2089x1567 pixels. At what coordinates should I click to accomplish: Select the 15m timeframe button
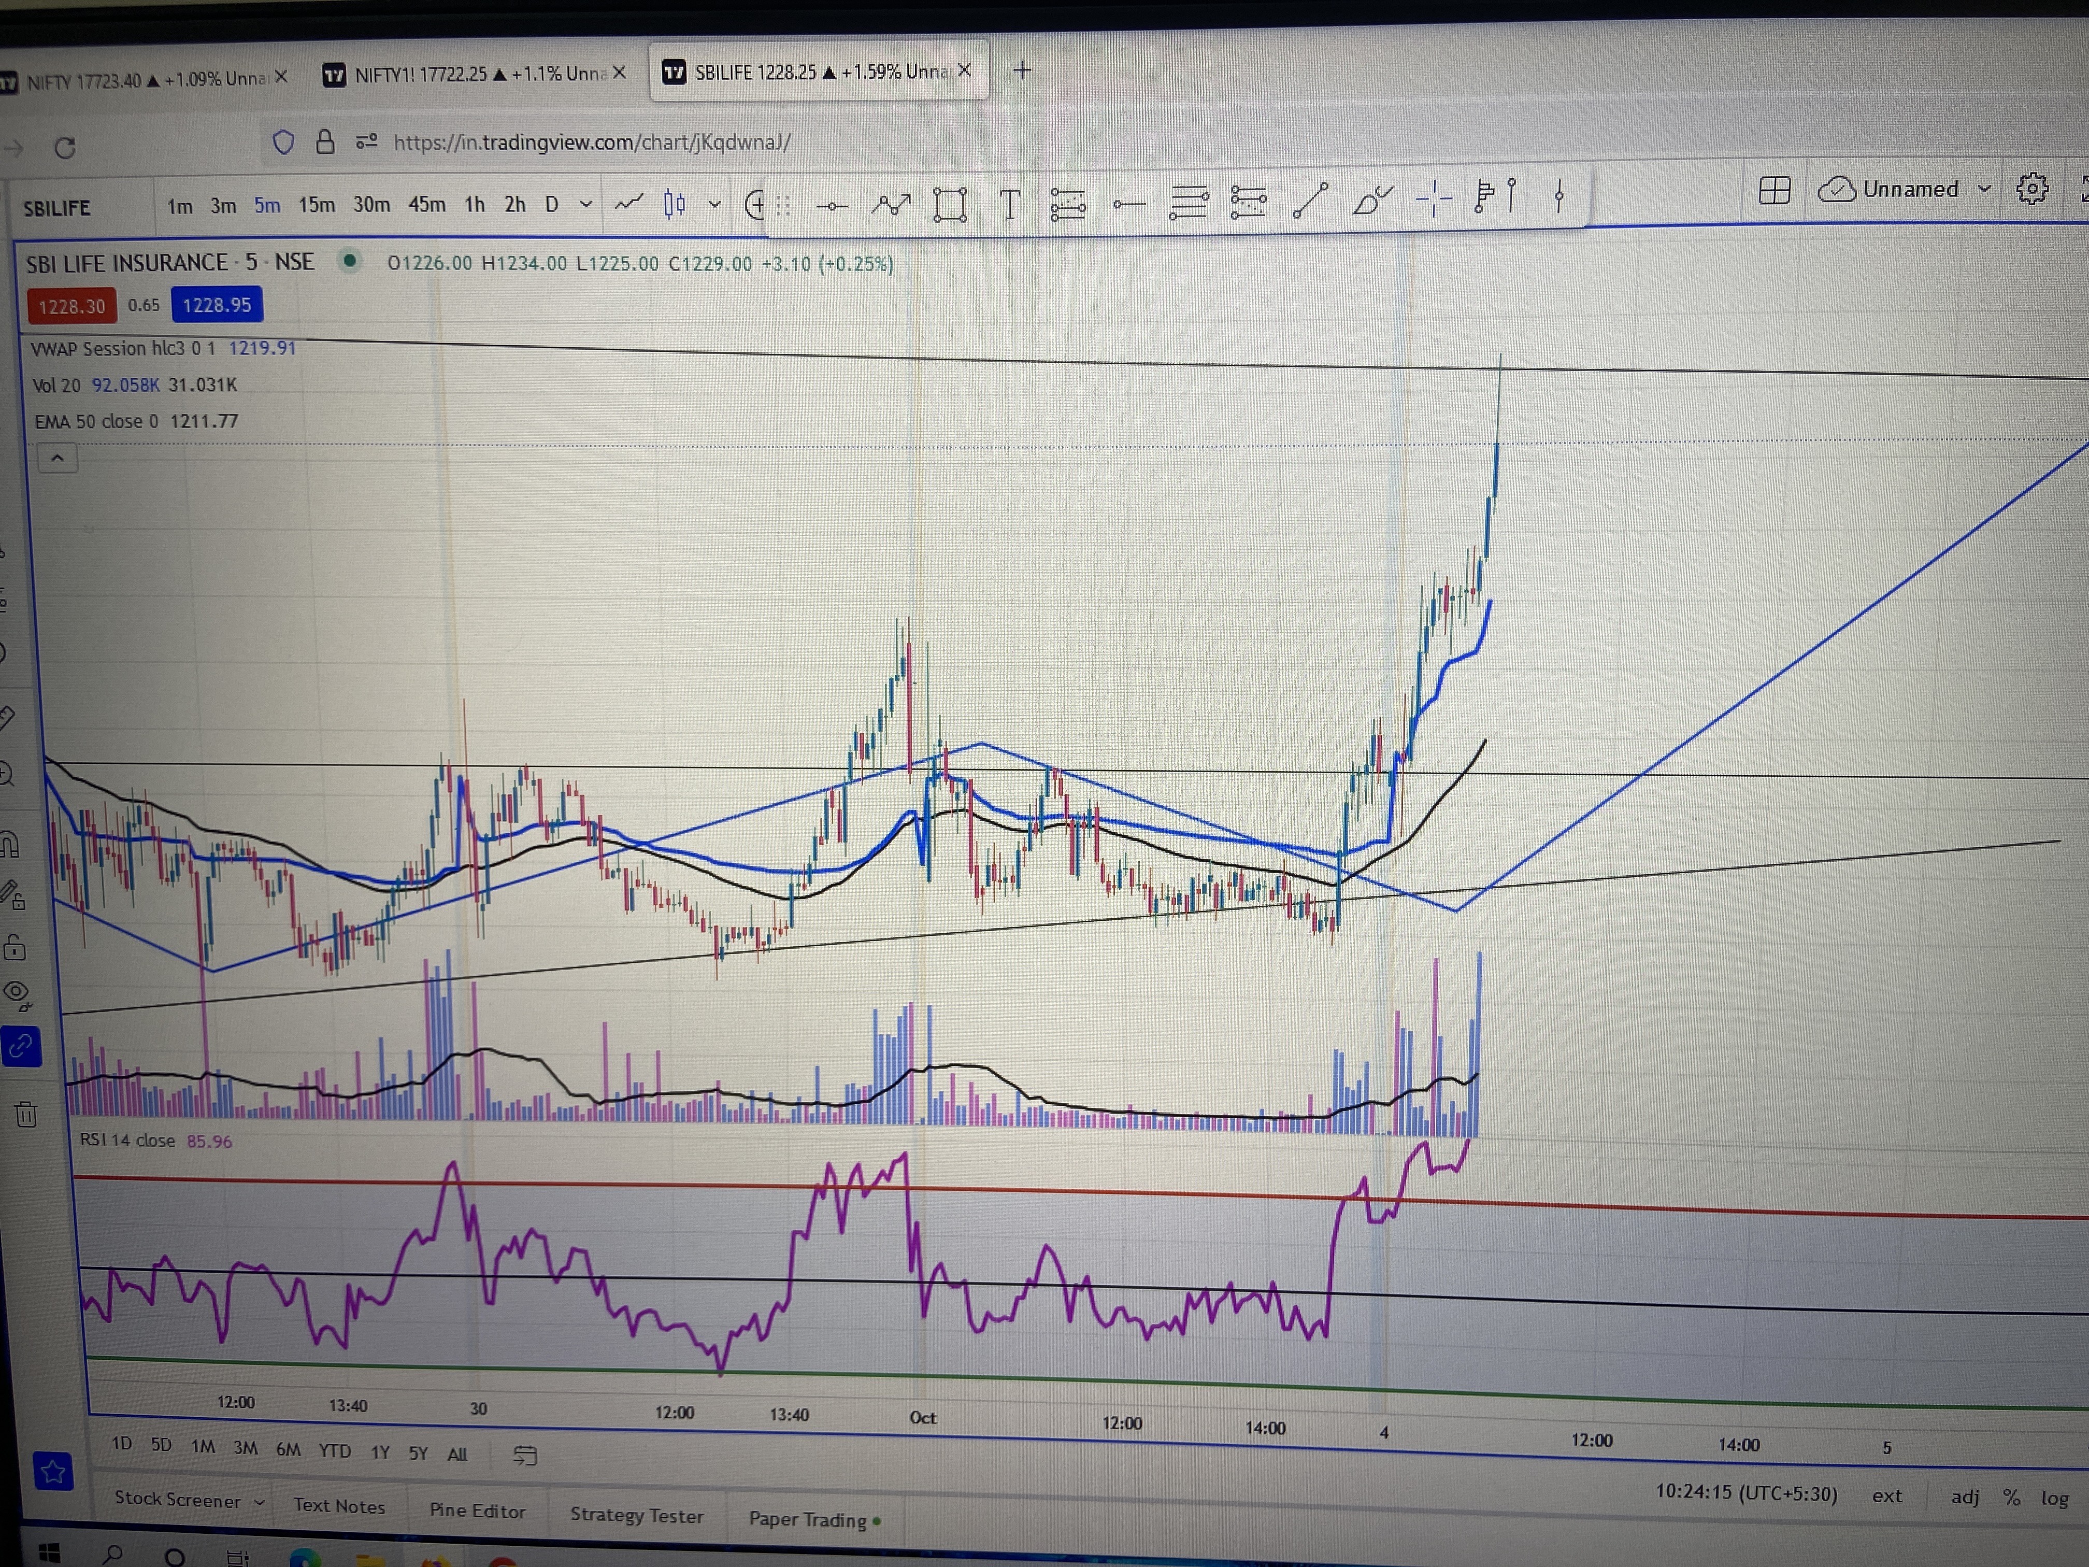(317, 205)
